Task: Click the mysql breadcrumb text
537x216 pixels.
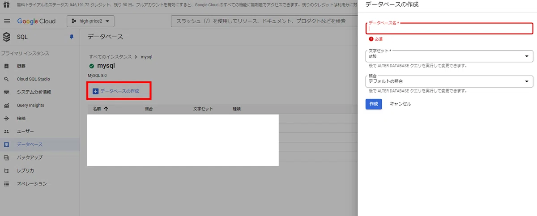Action: [147, 57]
